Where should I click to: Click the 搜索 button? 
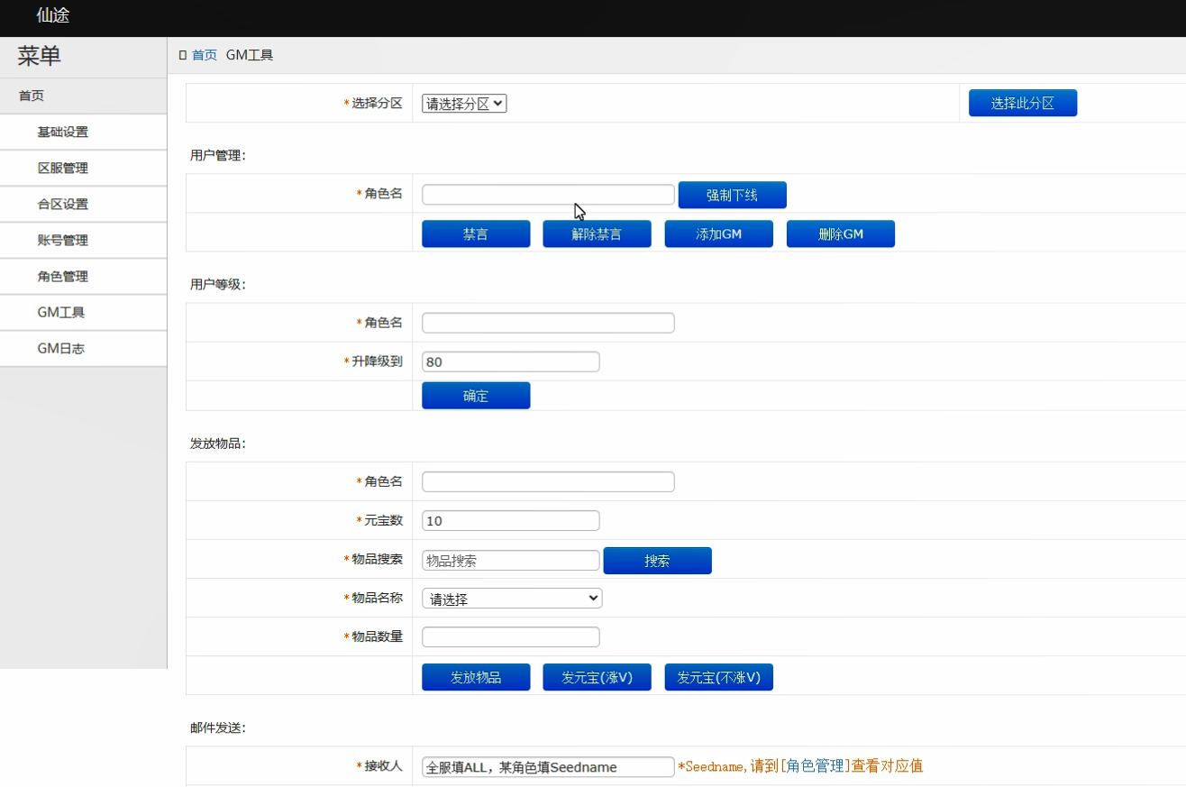657,561
